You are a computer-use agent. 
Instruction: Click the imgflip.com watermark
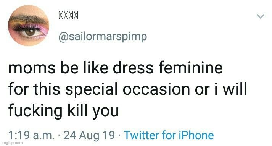[11, 143]
